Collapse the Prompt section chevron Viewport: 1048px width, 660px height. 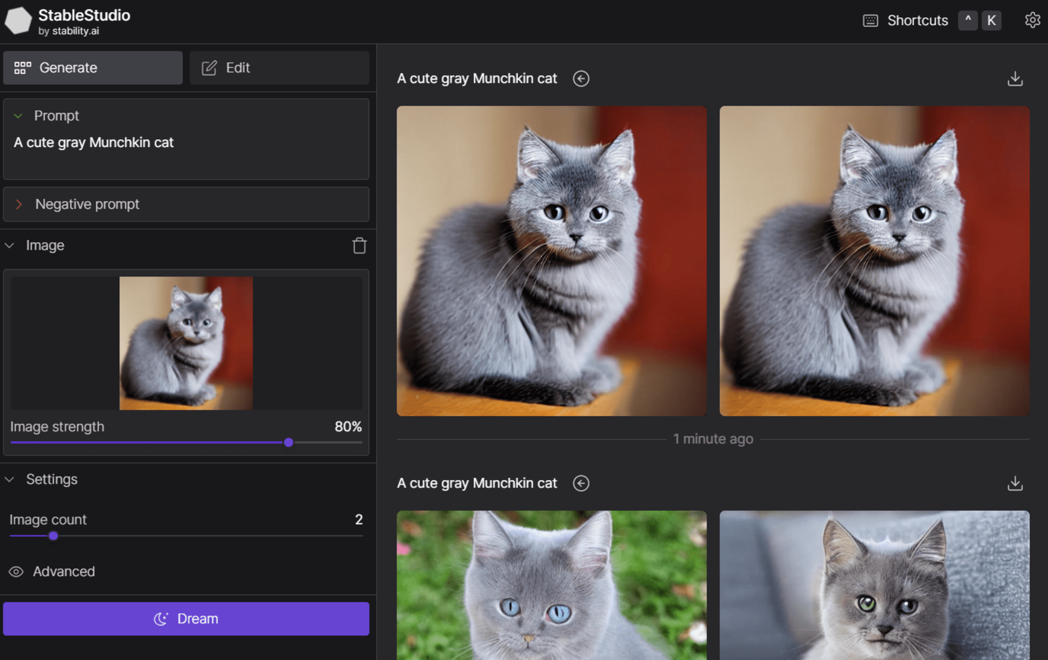coord(18,116)
